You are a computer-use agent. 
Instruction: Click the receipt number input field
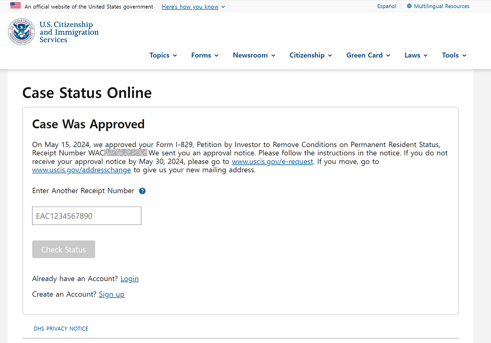87,216
